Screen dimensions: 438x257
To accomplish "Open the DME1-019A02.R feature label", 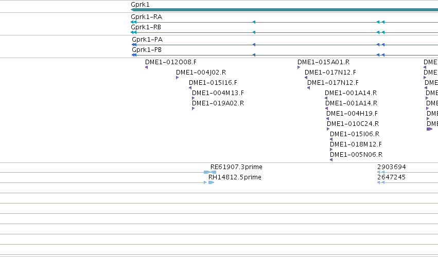I will pos(218,103).
